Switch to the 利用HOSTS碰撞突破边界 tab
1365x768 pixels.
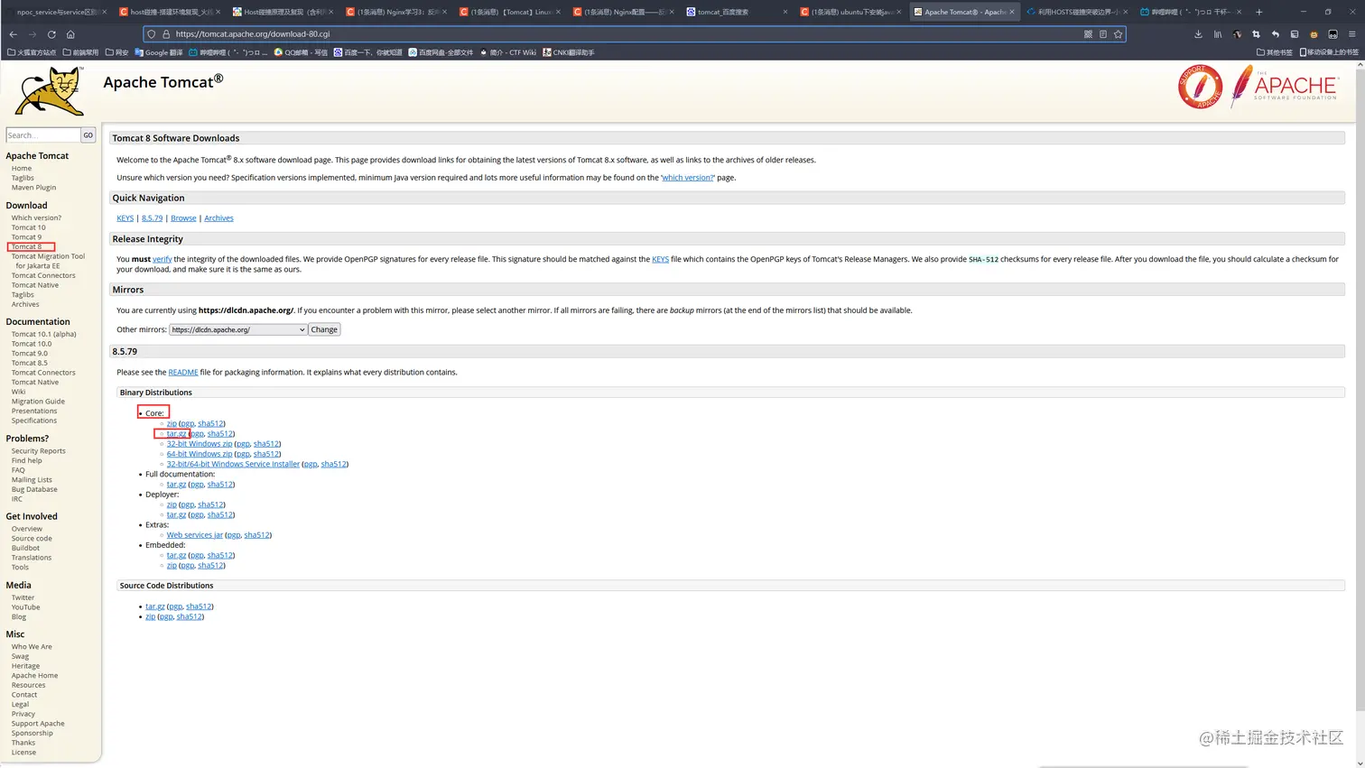point(1077,12)
